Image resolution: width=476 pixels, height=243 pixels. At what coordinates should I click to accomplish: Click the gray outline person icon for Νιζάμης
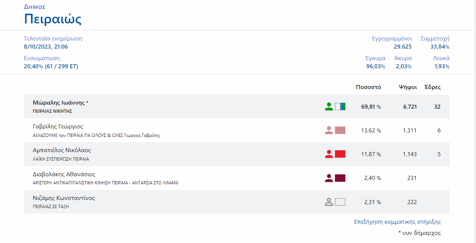click(x=329, y=202)
